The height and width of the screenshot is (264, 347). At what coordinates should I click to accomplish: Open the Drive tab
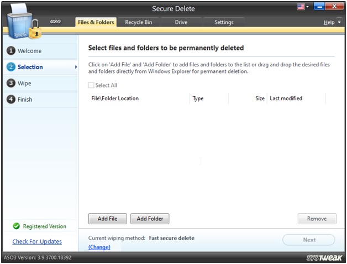[181, 22]
